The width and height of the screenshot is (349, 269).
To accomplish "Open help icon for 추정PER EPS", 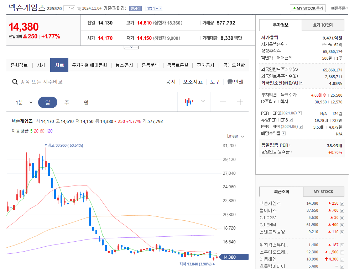I will point(291,120).
